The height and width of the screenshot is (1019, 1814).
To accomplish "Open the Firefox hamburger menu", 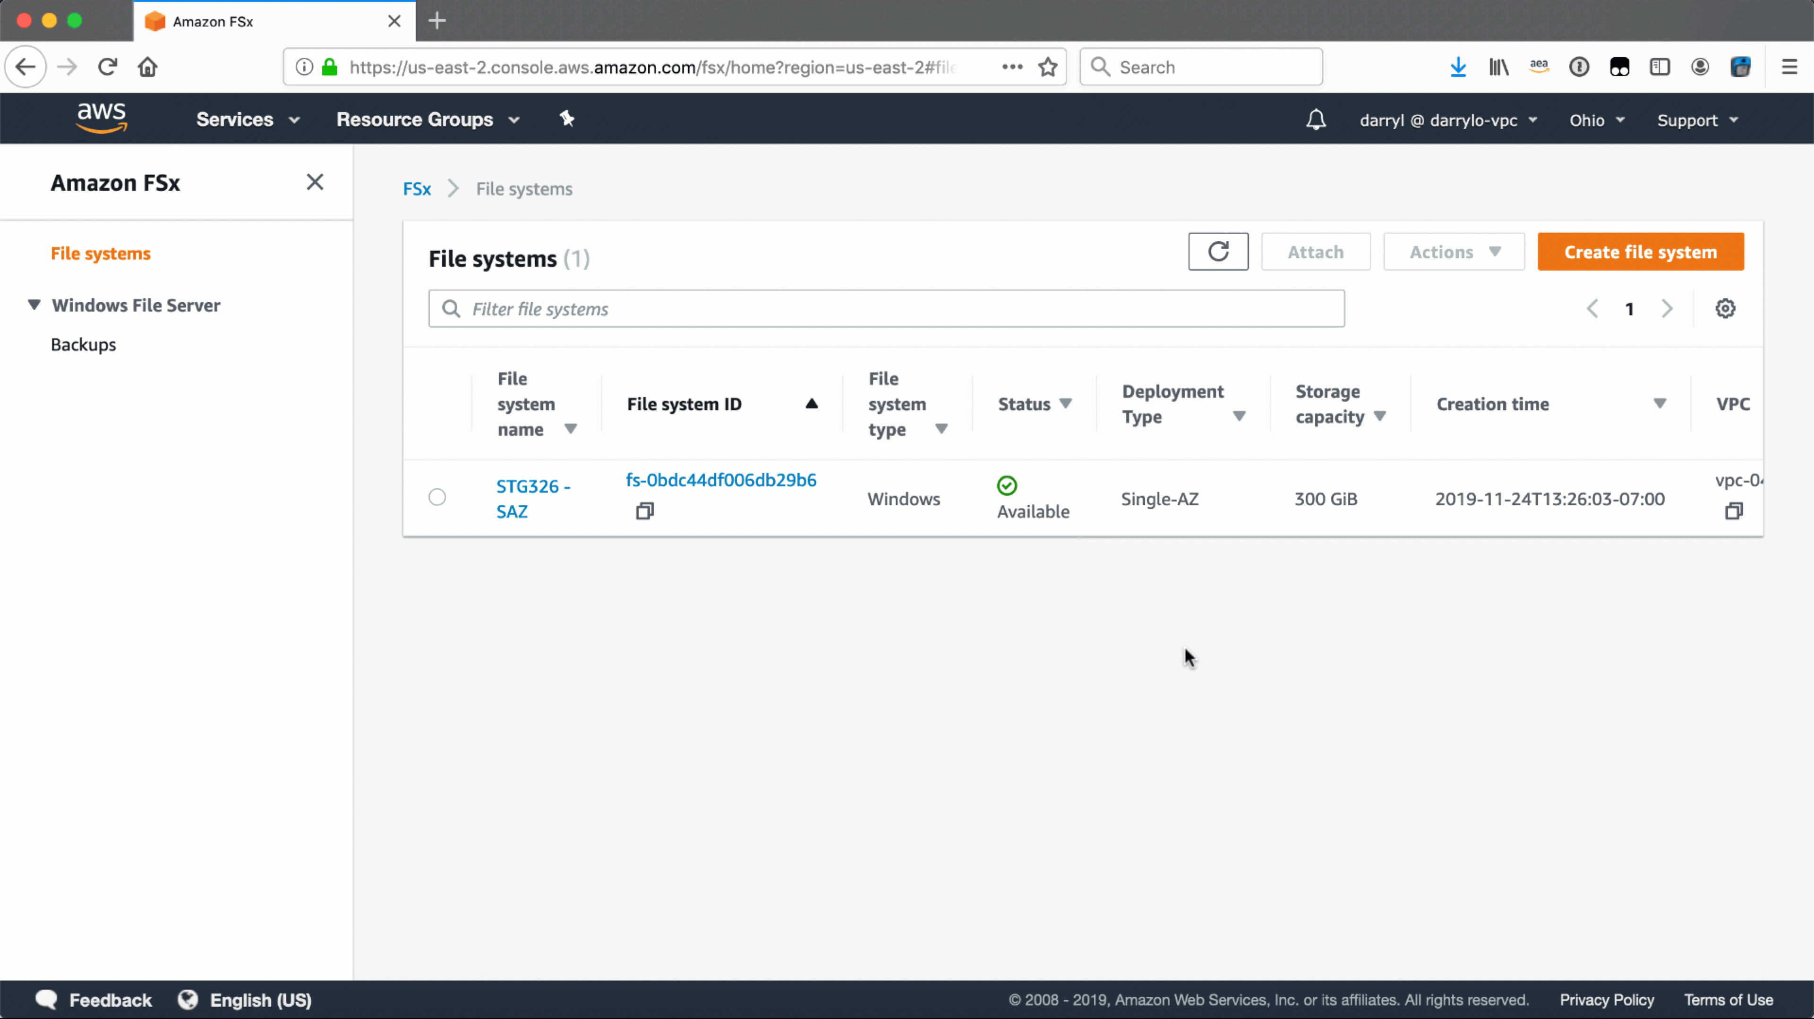I will [1789, 67].
